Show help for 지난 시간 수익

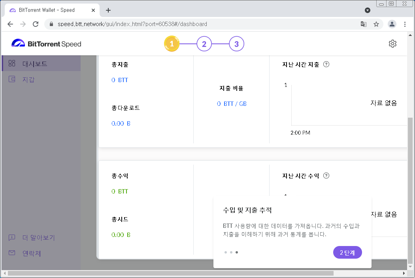point(326,176)
